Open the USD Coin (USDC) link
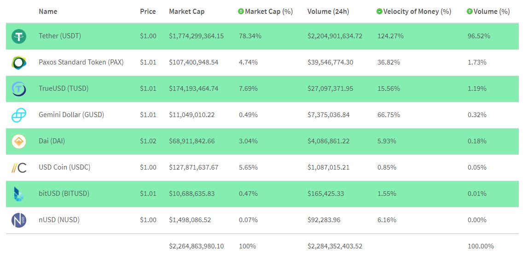 click(64, 167)
